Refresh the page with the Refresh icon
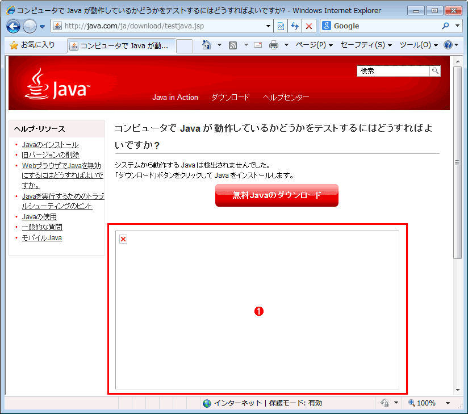468x414 pixels. click(x=295, y=26)
